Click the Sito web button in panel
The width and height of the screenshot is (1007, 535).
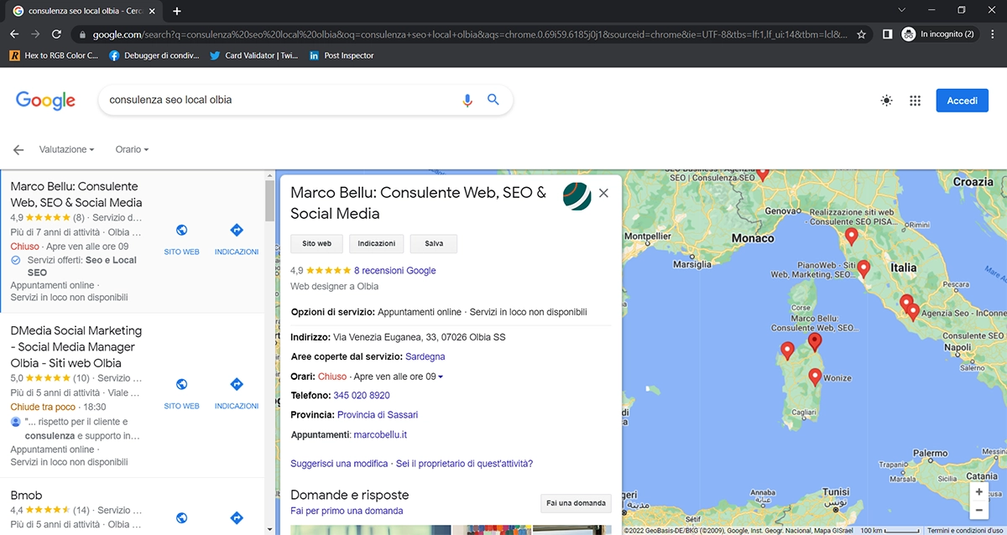tap(316, 243)
